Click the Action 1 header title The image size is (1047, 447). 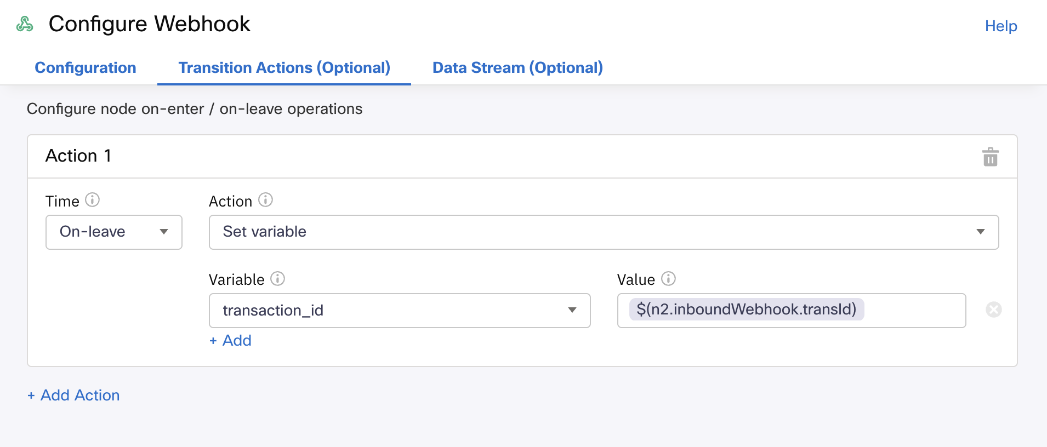(78, 156)
